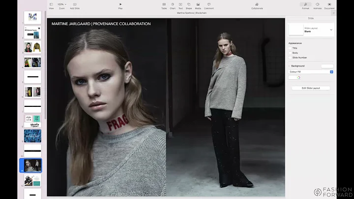Open the Collaborate options
The image size is (354, 199).
click(257, 4)
